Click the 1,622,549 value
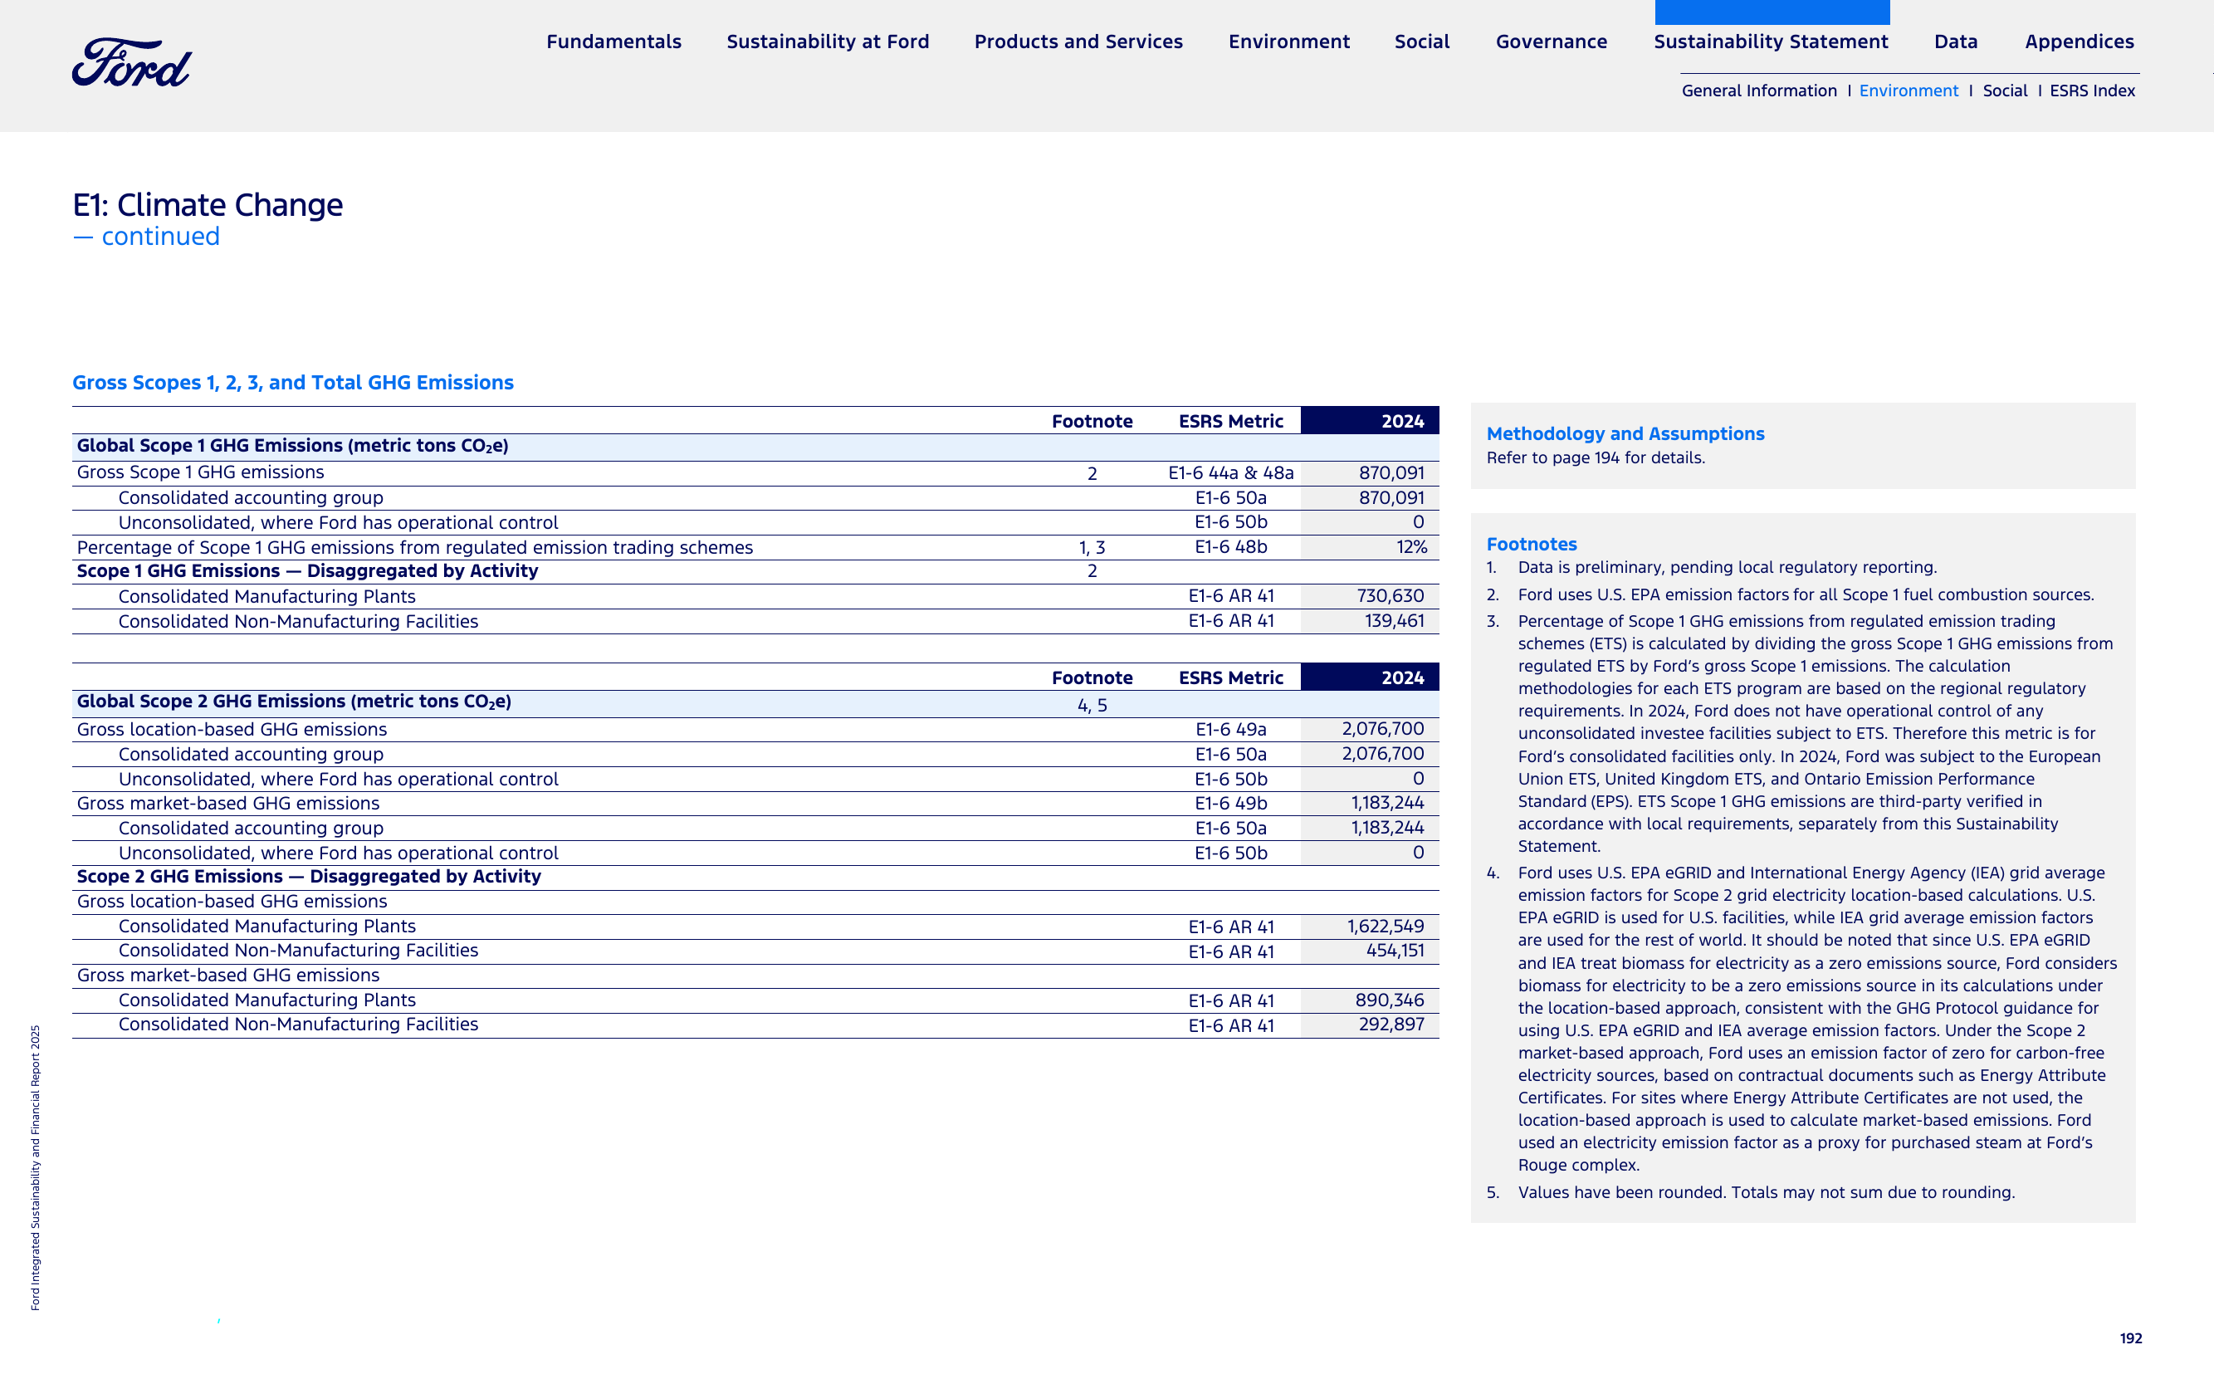The height and width of the screenshot is (1384, 2214). [x=1386, y=927]
